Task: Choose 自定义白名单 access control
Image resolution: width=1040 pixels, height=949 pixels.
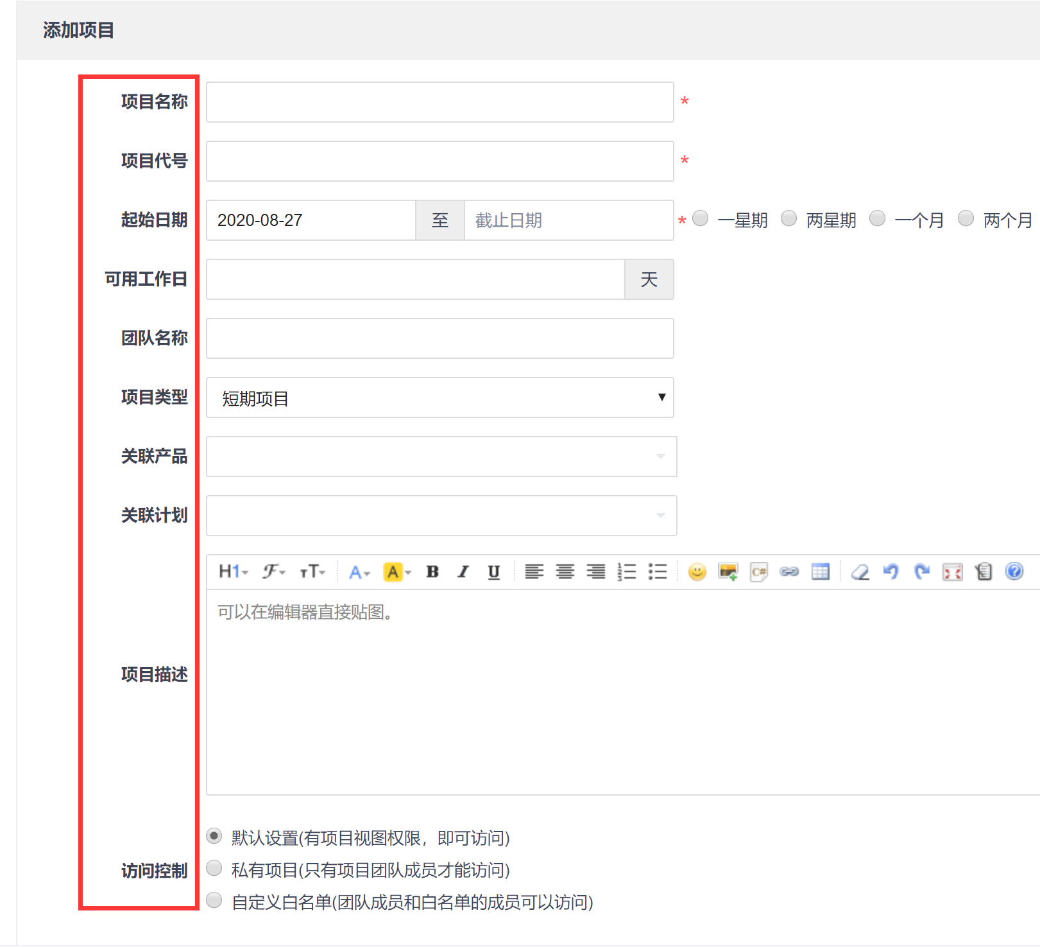Action: pos(214,900)
